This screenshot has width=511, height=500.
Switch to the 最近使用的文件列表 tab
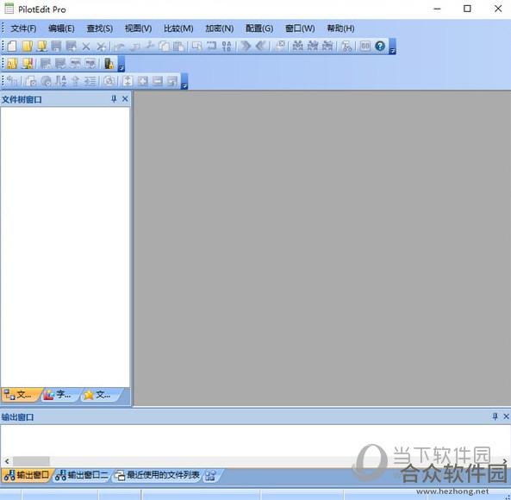[x=157, y=475]
